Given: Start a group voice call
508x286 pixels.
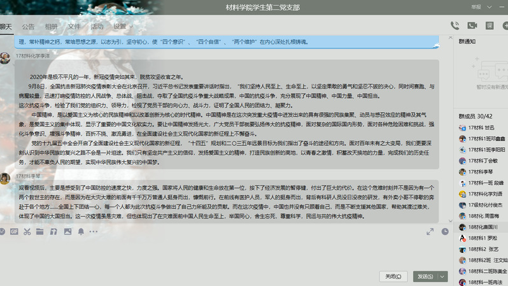Looking at the screenshot, I should point(455,25).
